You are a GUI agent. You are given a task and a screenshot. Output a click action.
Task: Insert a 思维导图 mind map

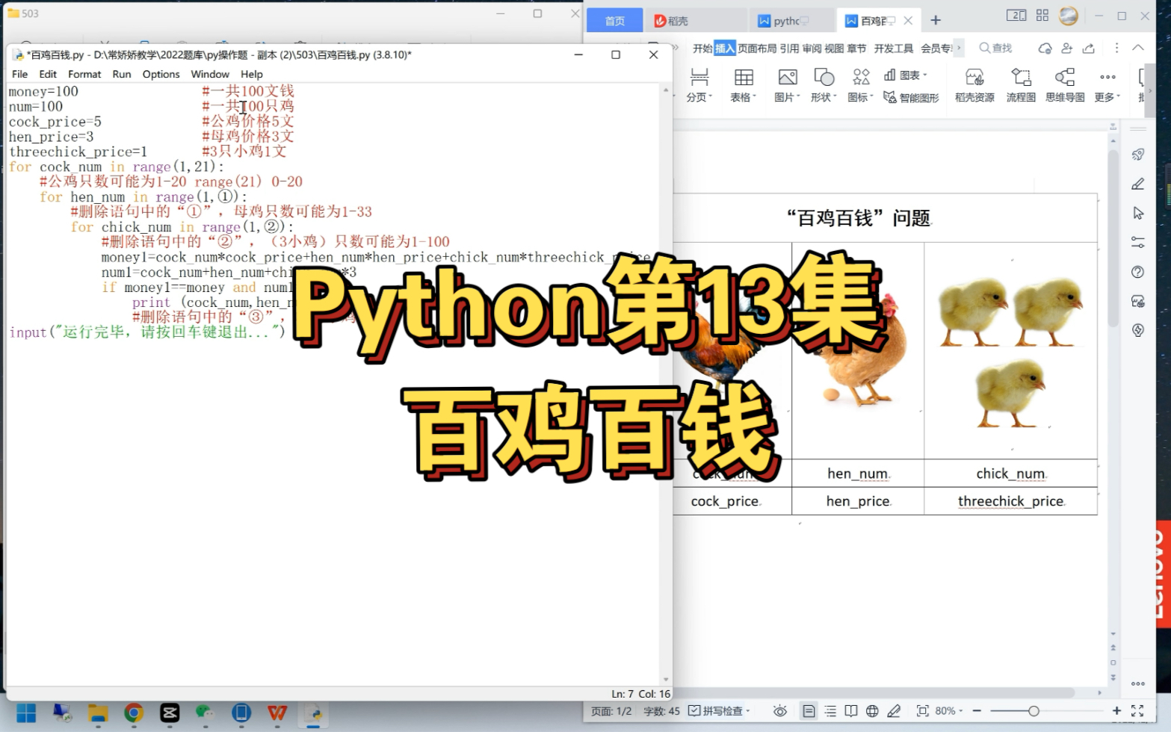(1065, 84)
